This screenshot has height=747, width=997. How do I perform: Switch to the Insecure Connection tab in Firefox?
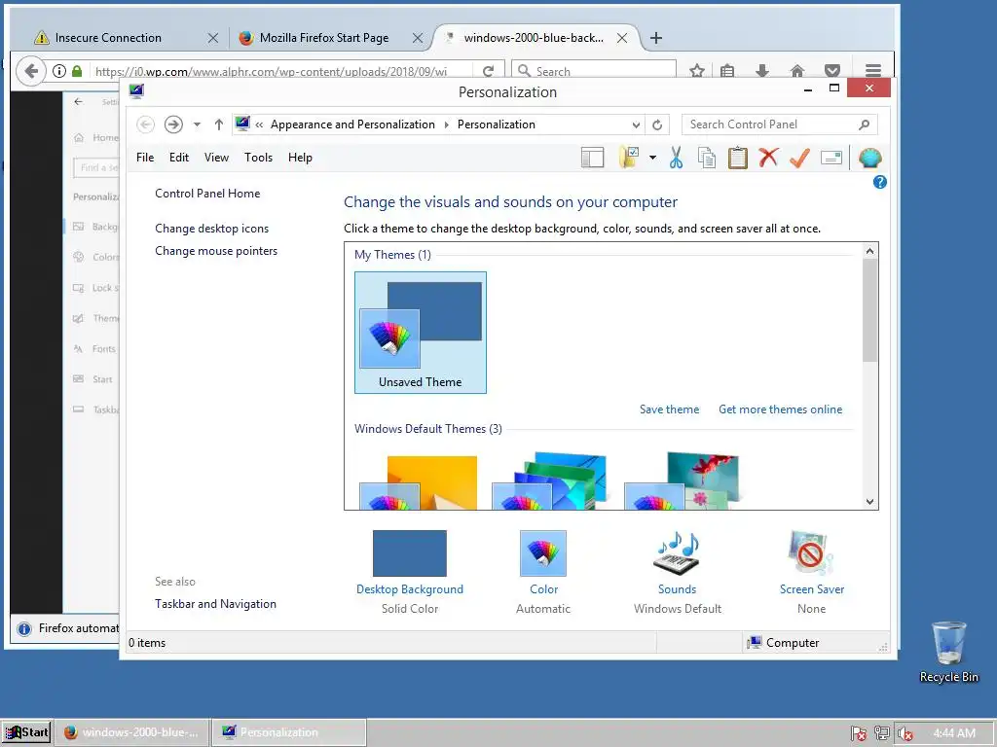[x=108, y=38]
